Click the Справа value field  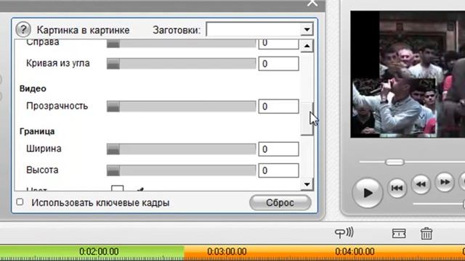(278, 43)
